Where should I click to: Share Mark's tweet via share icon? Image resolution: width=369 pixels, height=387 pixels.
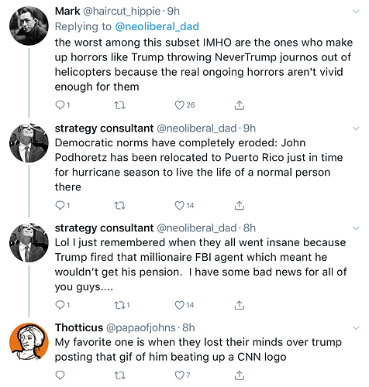(x=240, y=105)
